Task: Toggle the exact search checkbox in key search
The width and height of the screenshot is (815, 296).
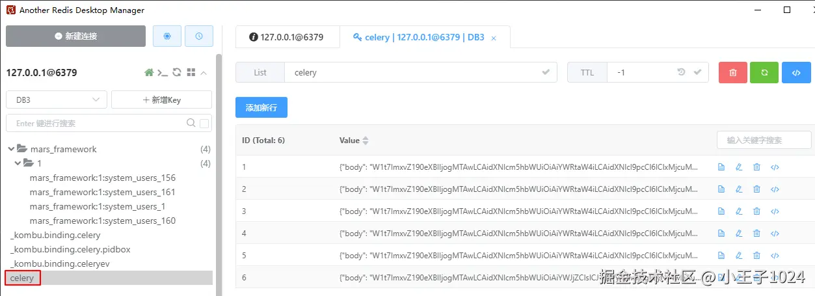Action: pyautogui.click(x=204, y=123)
